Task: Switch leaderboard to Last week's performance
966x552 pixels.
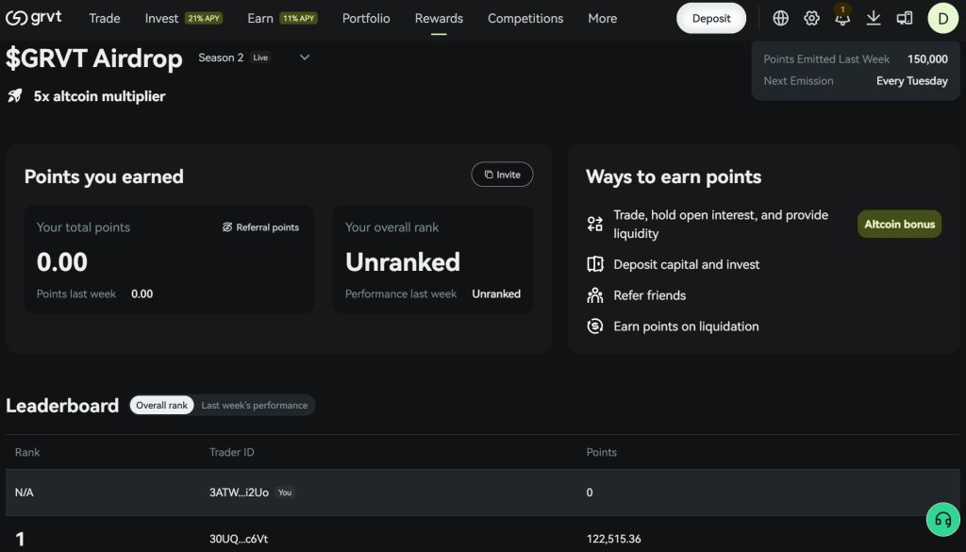Action: 253,405
